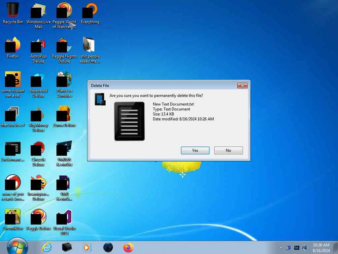Open the Windows Start menu orb
This screenshot has width=338, height=254.
click(x=17, y=247)
